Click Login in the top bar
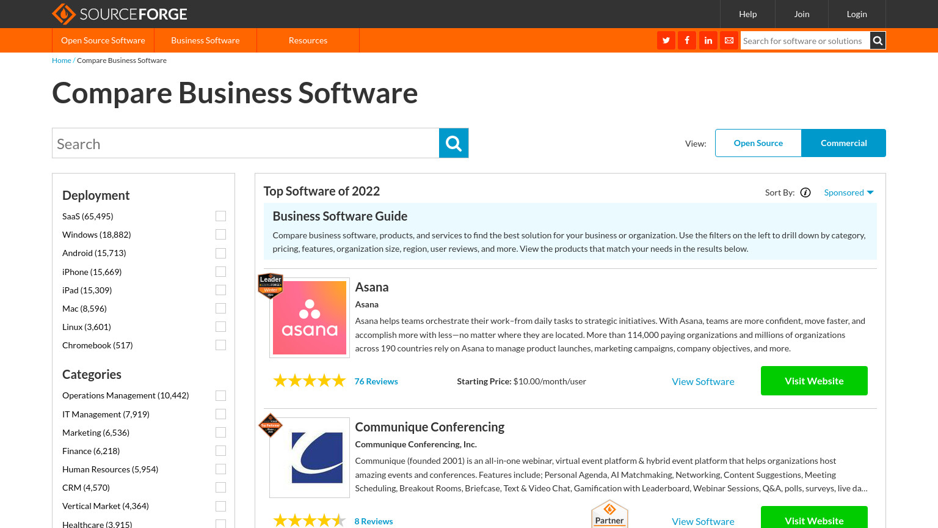 point(857,14)
